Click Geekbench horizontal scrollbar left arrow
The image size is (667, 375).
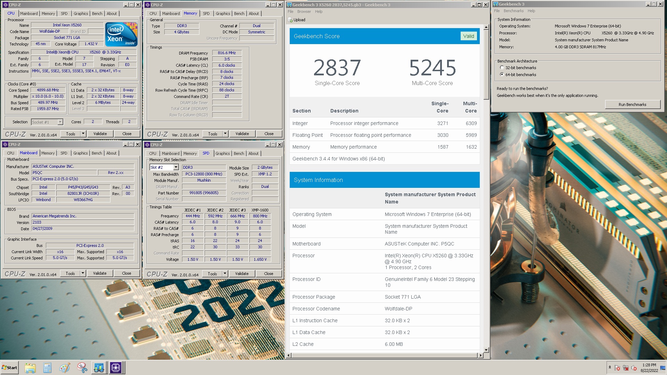pos(288,355)
